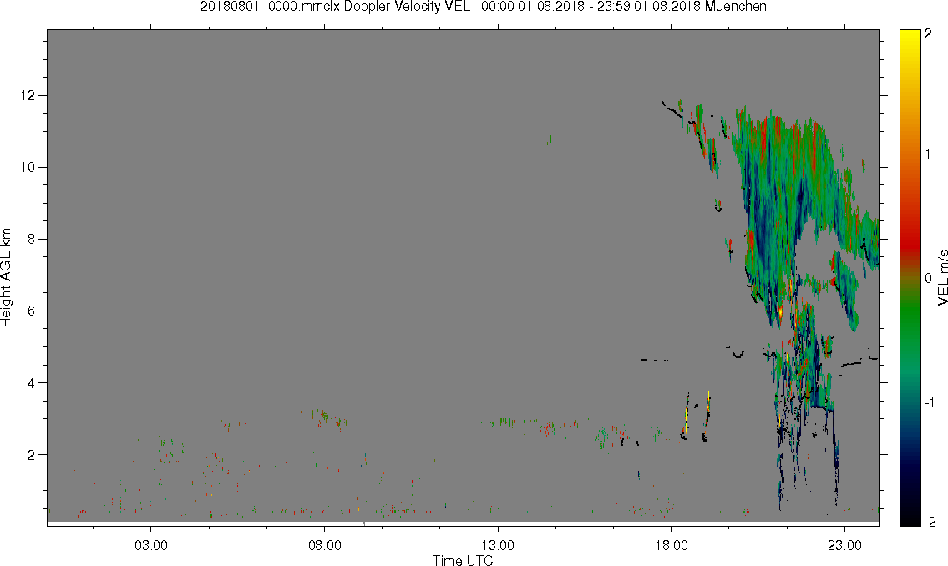Click the 10 km height tick label

click(x=28, y=167)
